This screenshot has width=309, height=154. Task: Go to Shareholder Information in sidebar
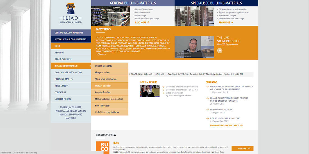tap(68, 73)
